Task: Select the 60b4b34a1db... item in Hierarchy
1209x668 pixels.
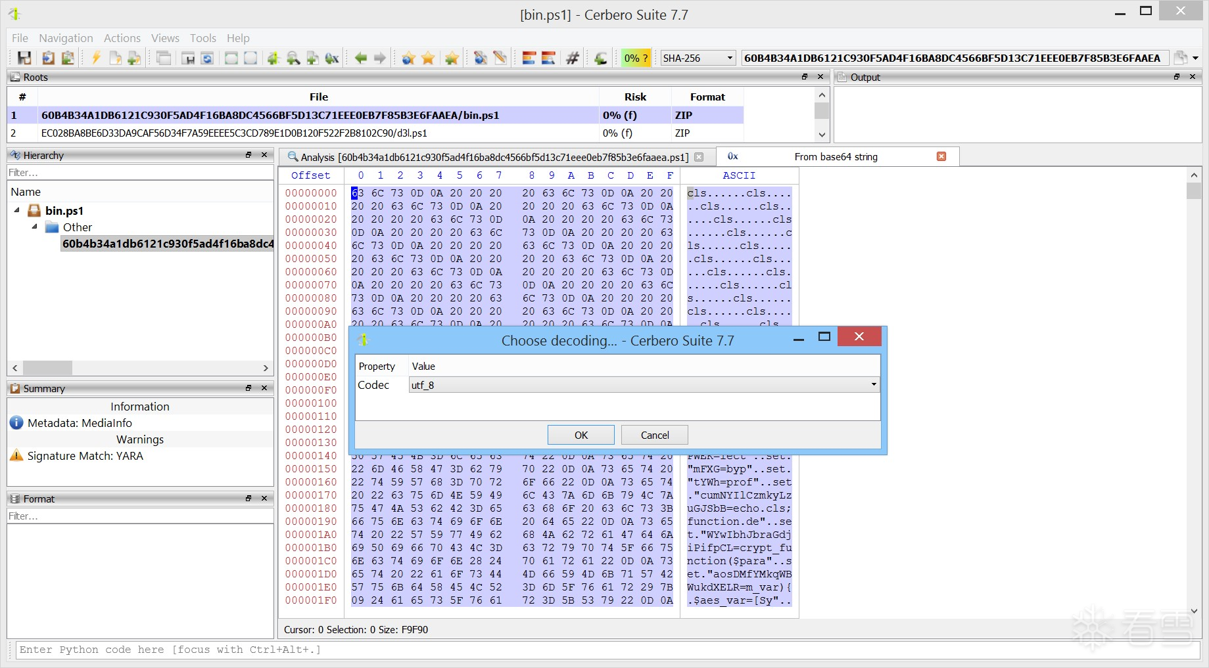Action: coord(168,244)
